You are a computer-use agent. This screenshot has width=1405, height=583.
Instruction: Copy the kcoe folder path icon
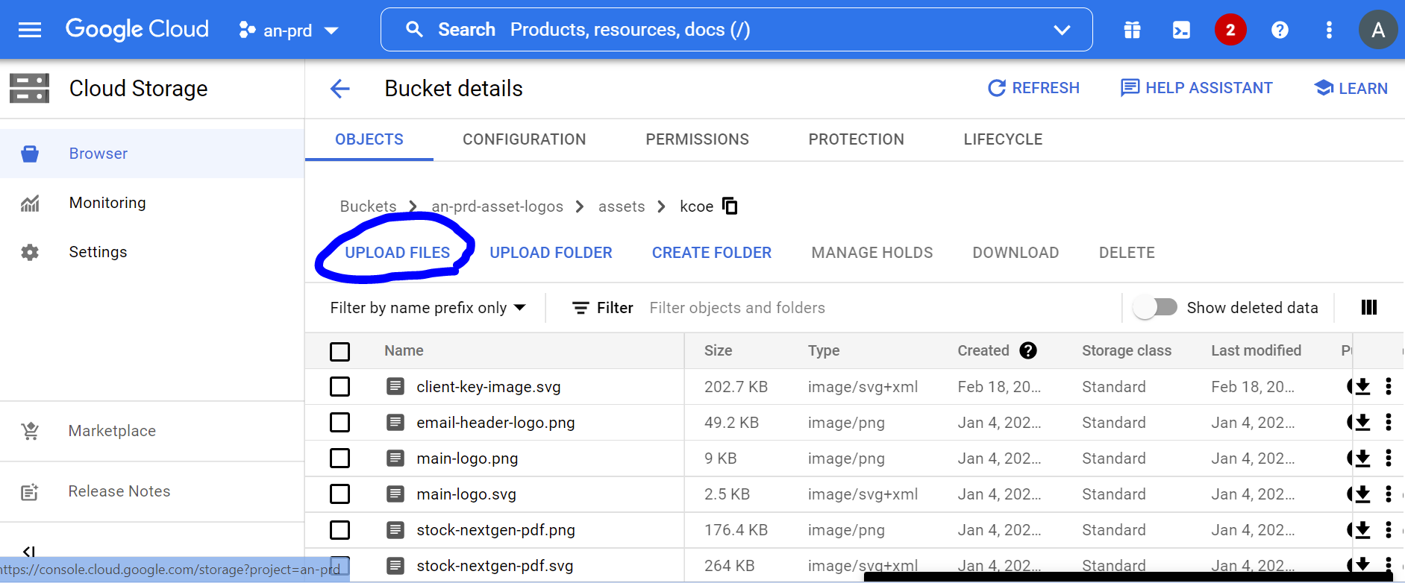pyautogui.click(x=730, y=206)
